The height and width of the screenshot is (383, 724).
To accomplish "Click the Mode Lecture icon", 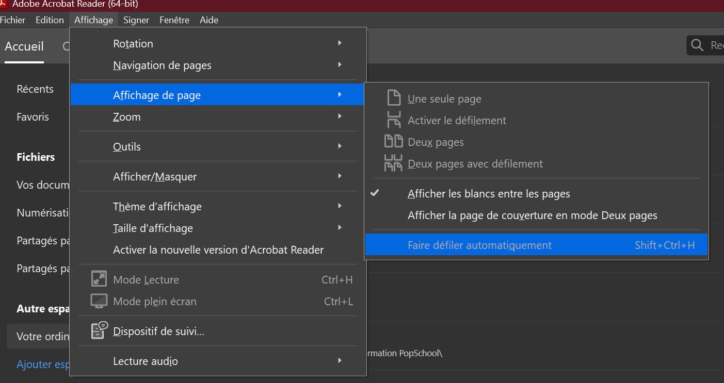I will point(99,279).
